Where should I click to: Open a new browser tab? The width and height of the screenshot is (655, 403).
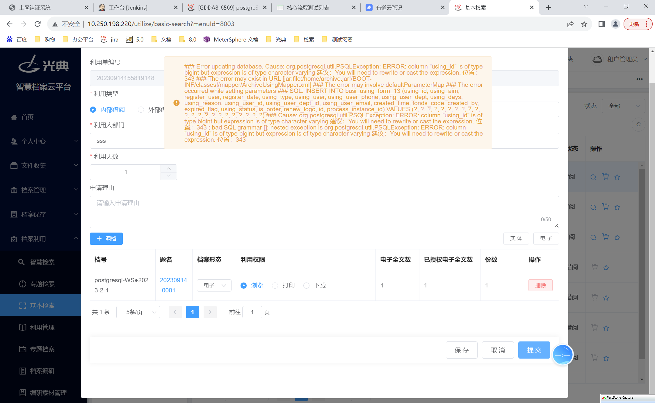[x=548, y=8]
